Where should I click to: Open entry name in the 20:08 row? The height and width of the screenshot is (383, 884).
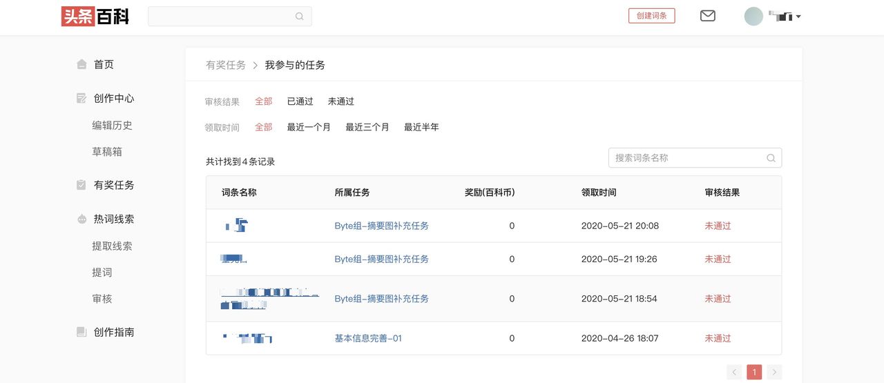point(236,225)
